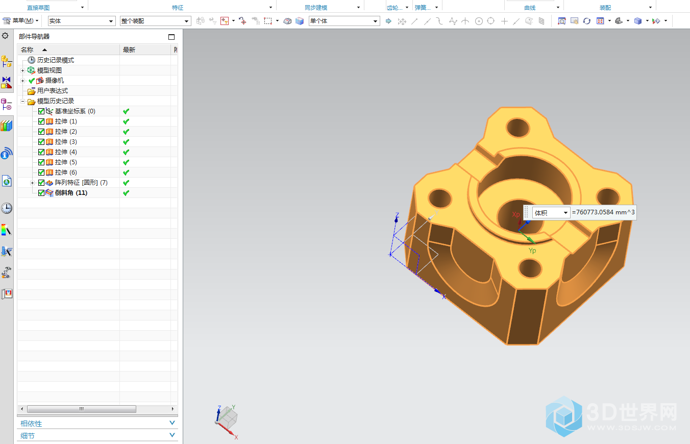Open the Web Browser sidebar icon
This screenshot has width=690, height=444.
coord(7,181)
